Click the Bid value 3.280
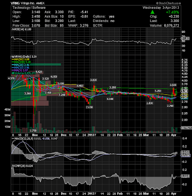192x196 pixels. pyautogui.click(x=60, y=21)
